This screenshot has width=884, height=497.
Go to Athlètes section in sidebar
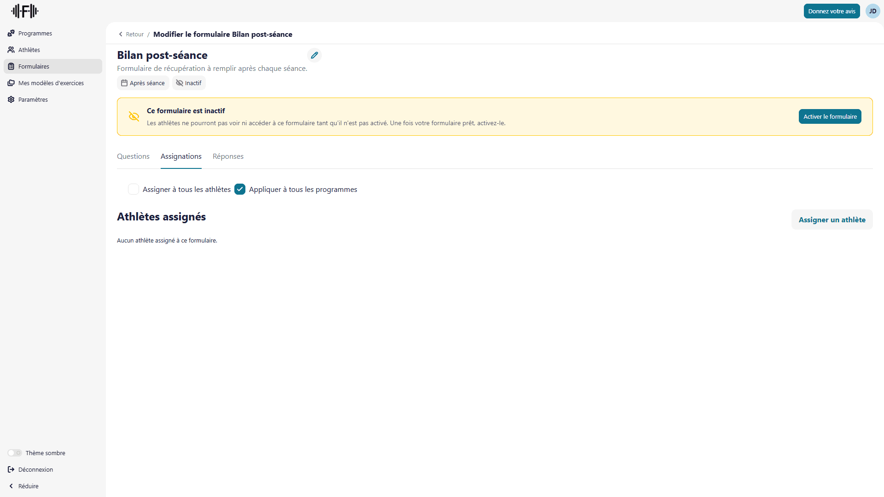29,50
